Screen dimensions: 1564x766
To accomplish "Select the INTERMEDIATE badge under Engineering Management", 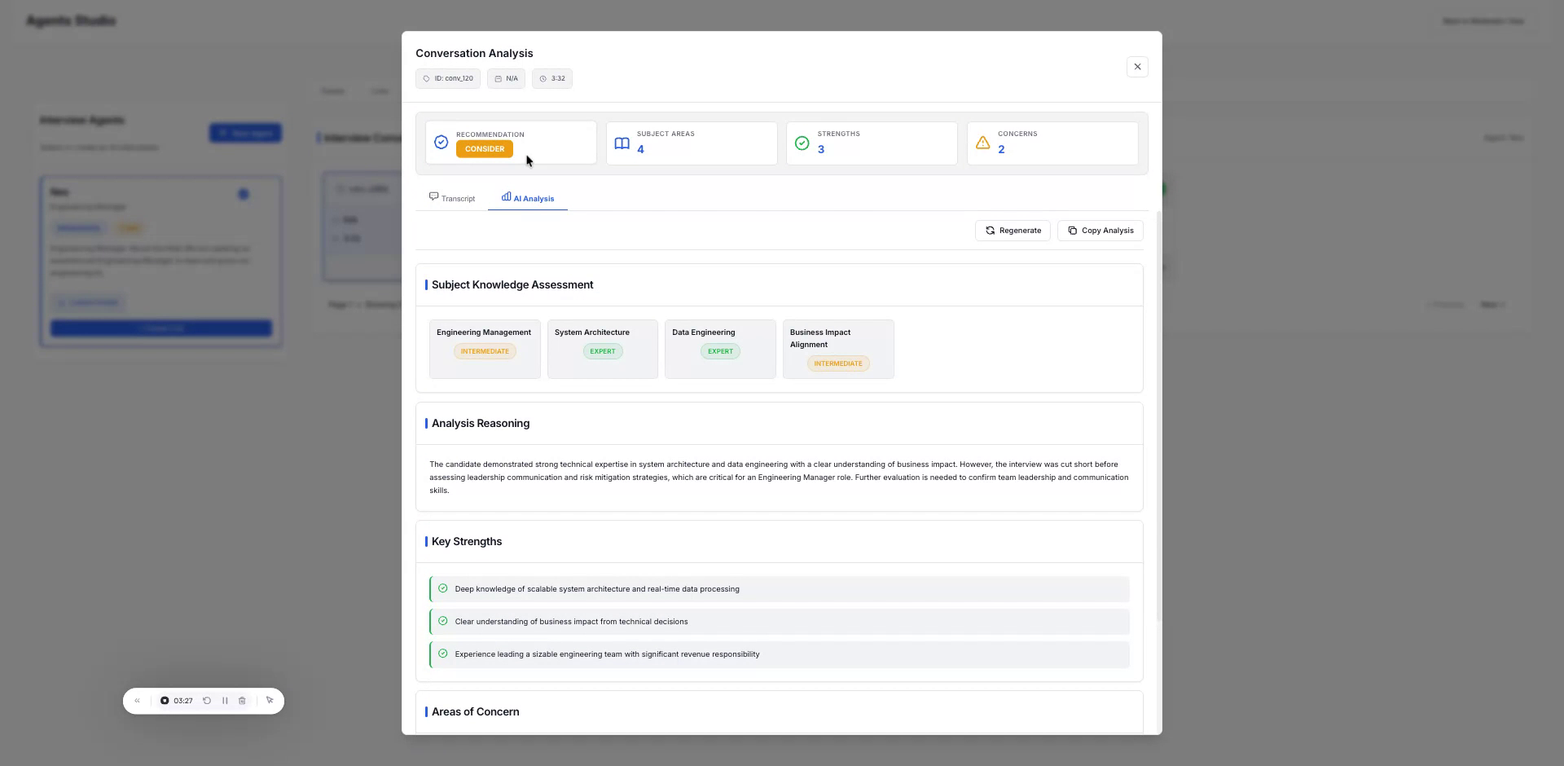I will pos(484,351).
